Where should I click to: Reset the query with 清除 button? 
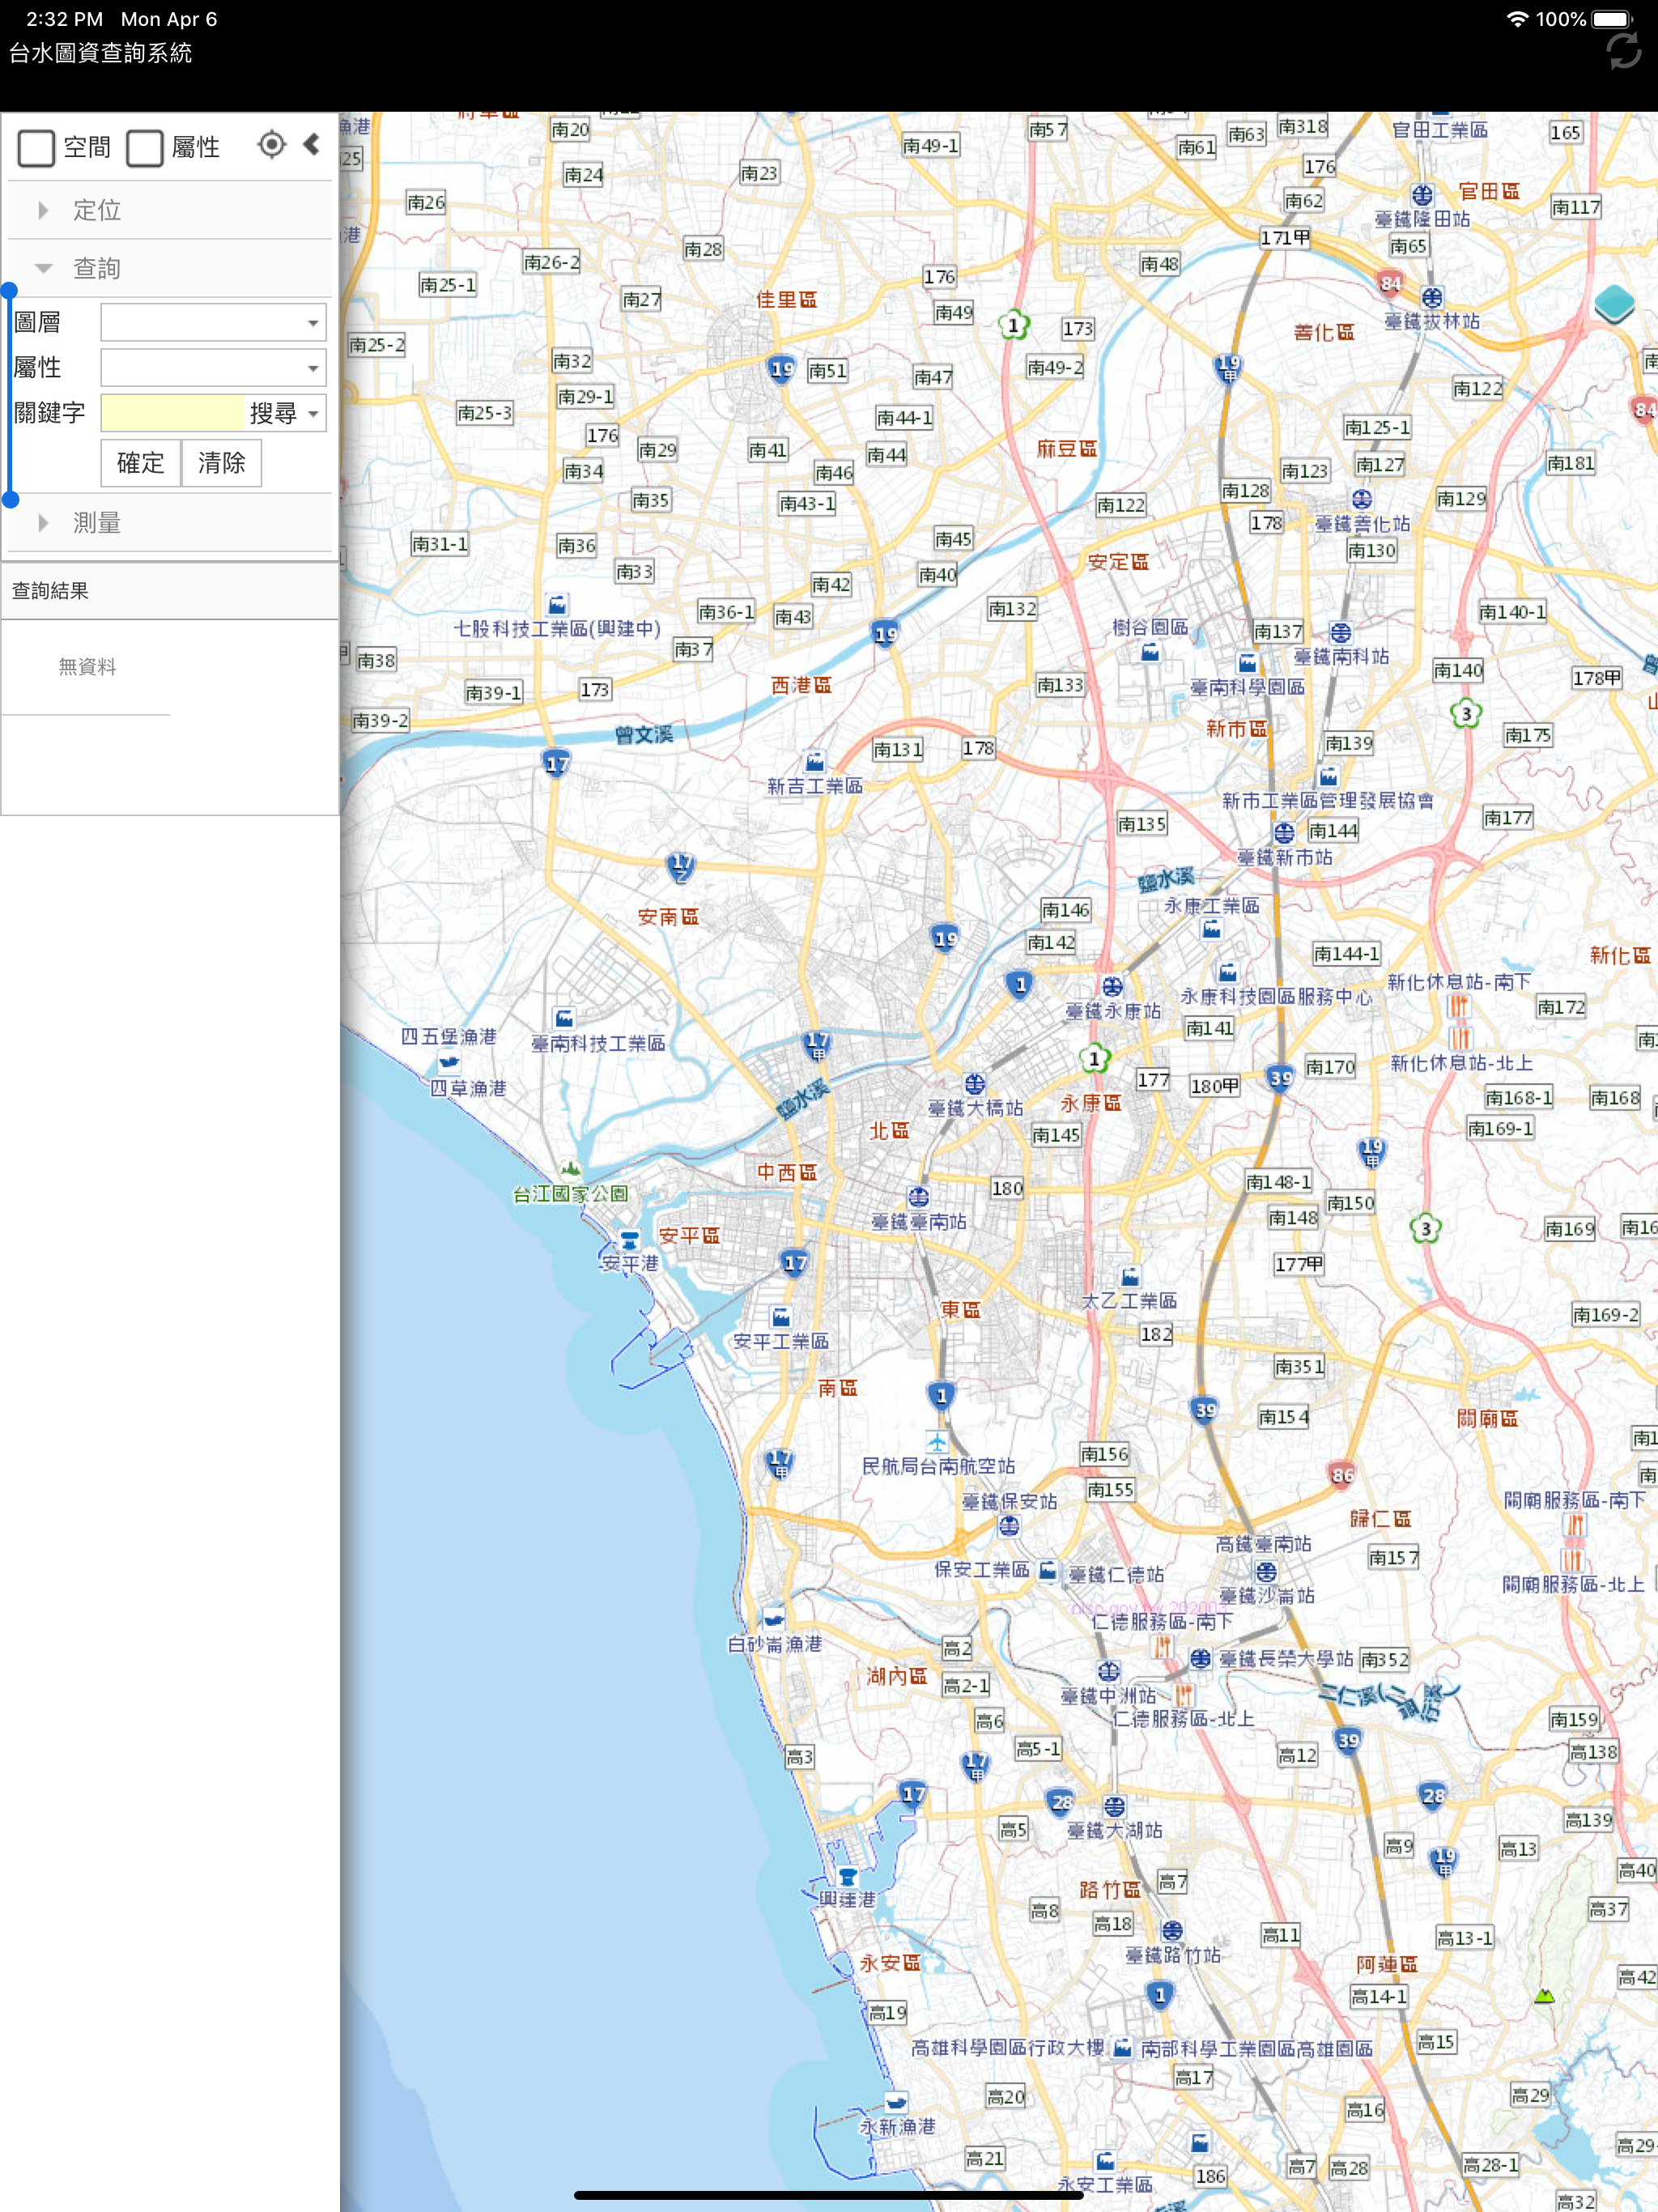222,463
